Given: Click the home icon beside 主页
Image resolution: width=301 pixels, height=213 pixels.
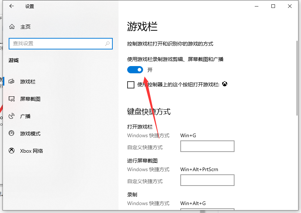Looking at the screenshot, I should pos(11,26).
